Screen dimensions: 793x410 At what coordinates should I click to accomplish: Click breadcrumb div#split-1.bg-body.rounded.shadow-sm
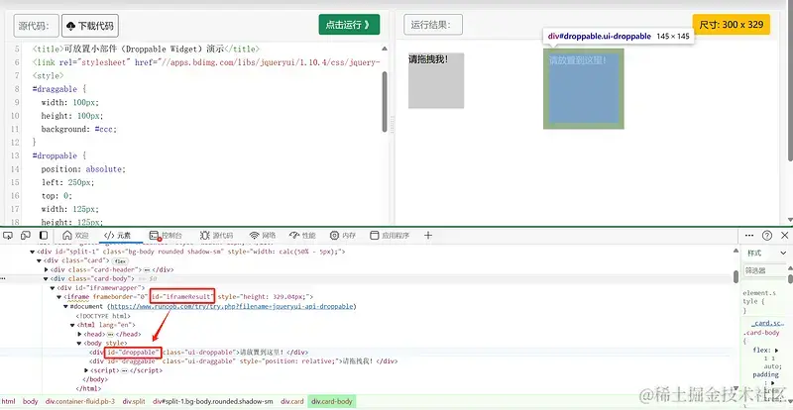pyautogui.click(x=213, y=401)
